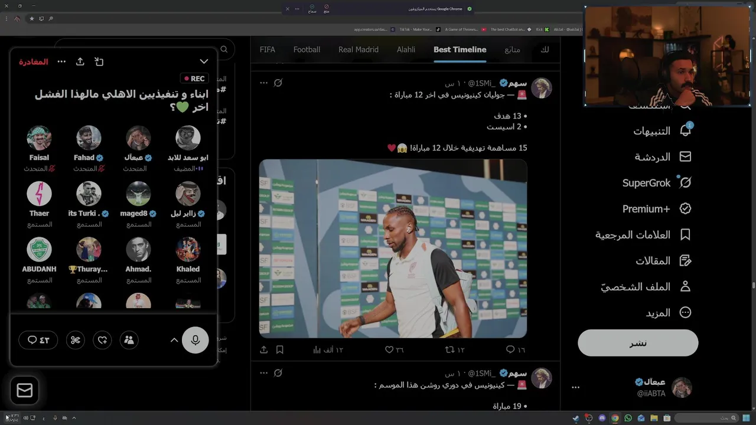Reply to the first post with 16 comments
The width and height of the screenshot is (756, 425).
(515, 349)
